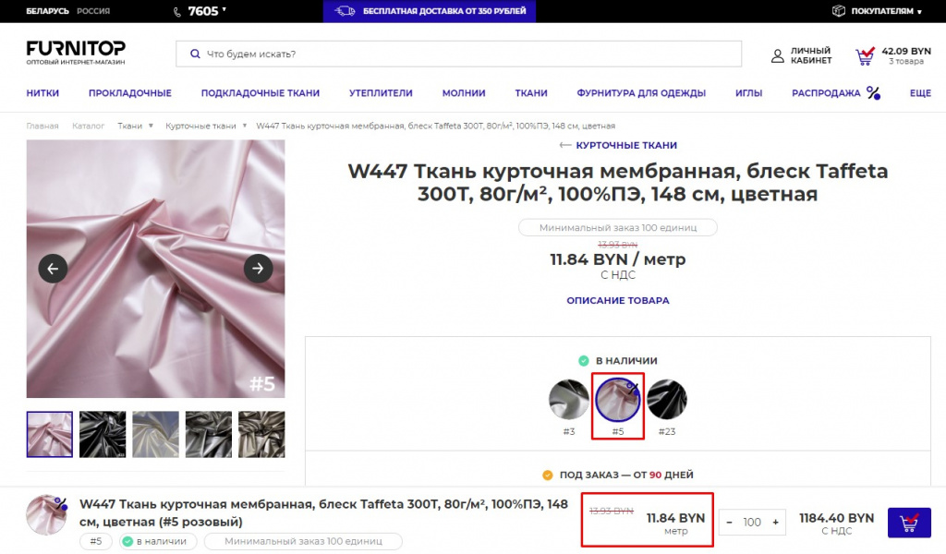Viewport: 946px width, 554px height.
Task: Open personal account via user icon
Action: (778, 55)
